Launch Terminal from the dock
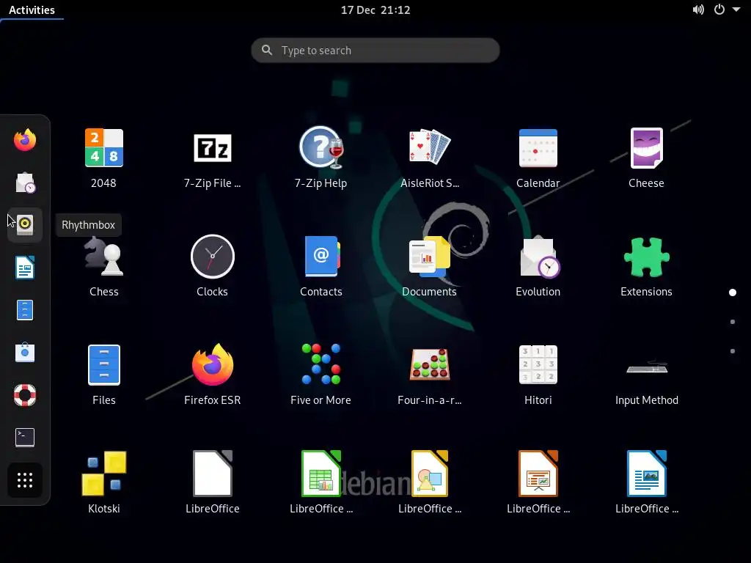 coord(25,437)
